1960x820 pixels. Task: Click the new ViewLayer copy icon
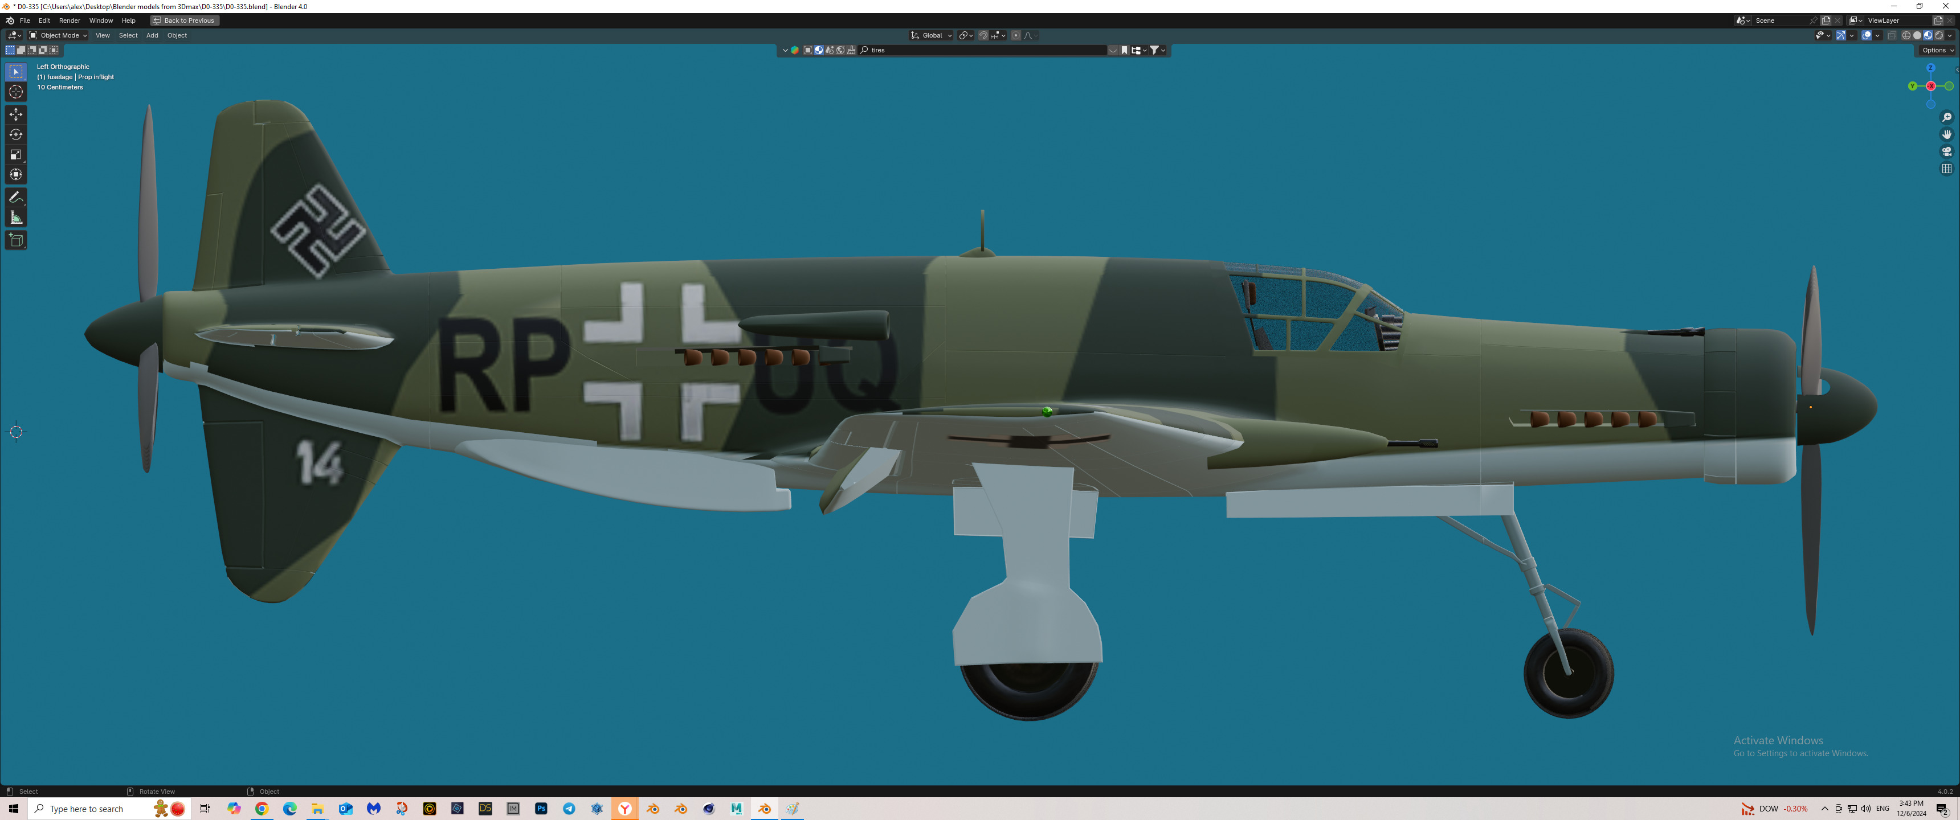1938,20
